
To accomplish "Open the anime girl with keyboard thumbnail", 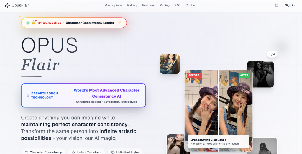I will (170, 64).
